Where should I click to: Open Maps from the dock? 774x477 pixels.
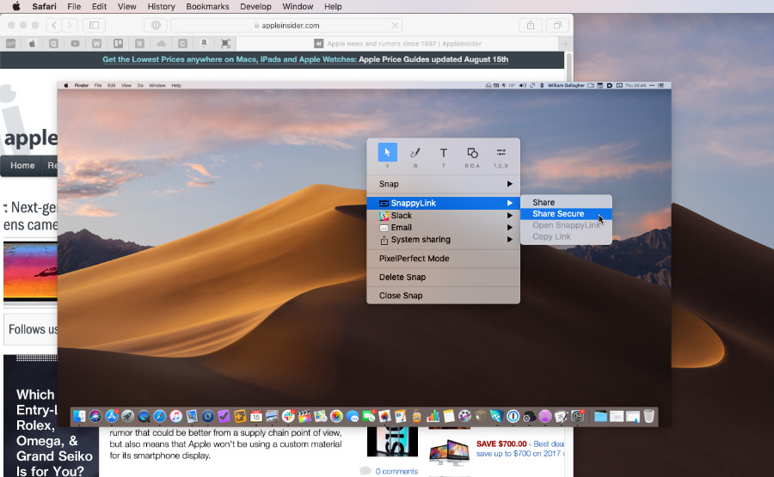pyautogui.click(x=320, y=416)
